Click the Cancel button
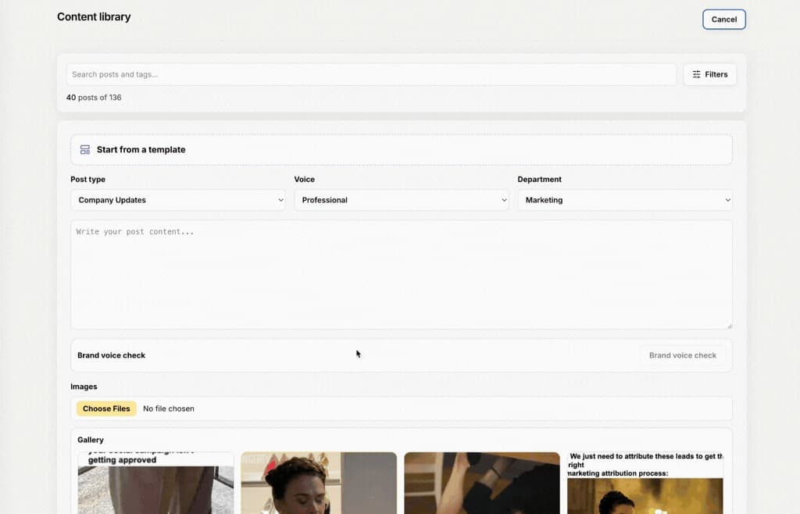The image size is (800, 514). (x=723, y=20)
